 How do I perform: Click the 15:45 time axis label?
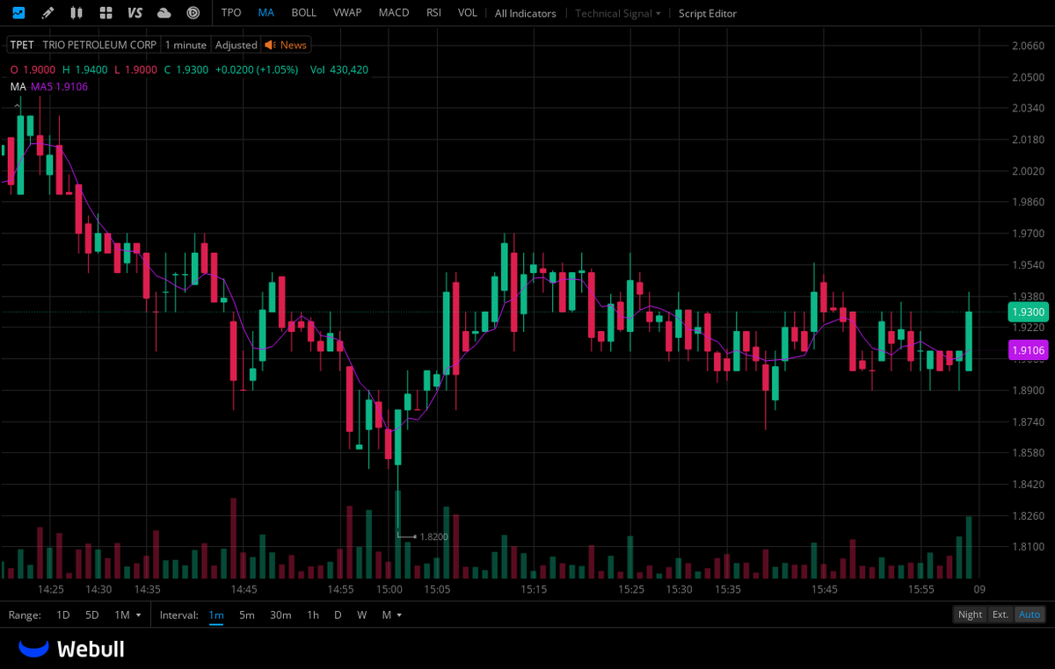[824, 589]
